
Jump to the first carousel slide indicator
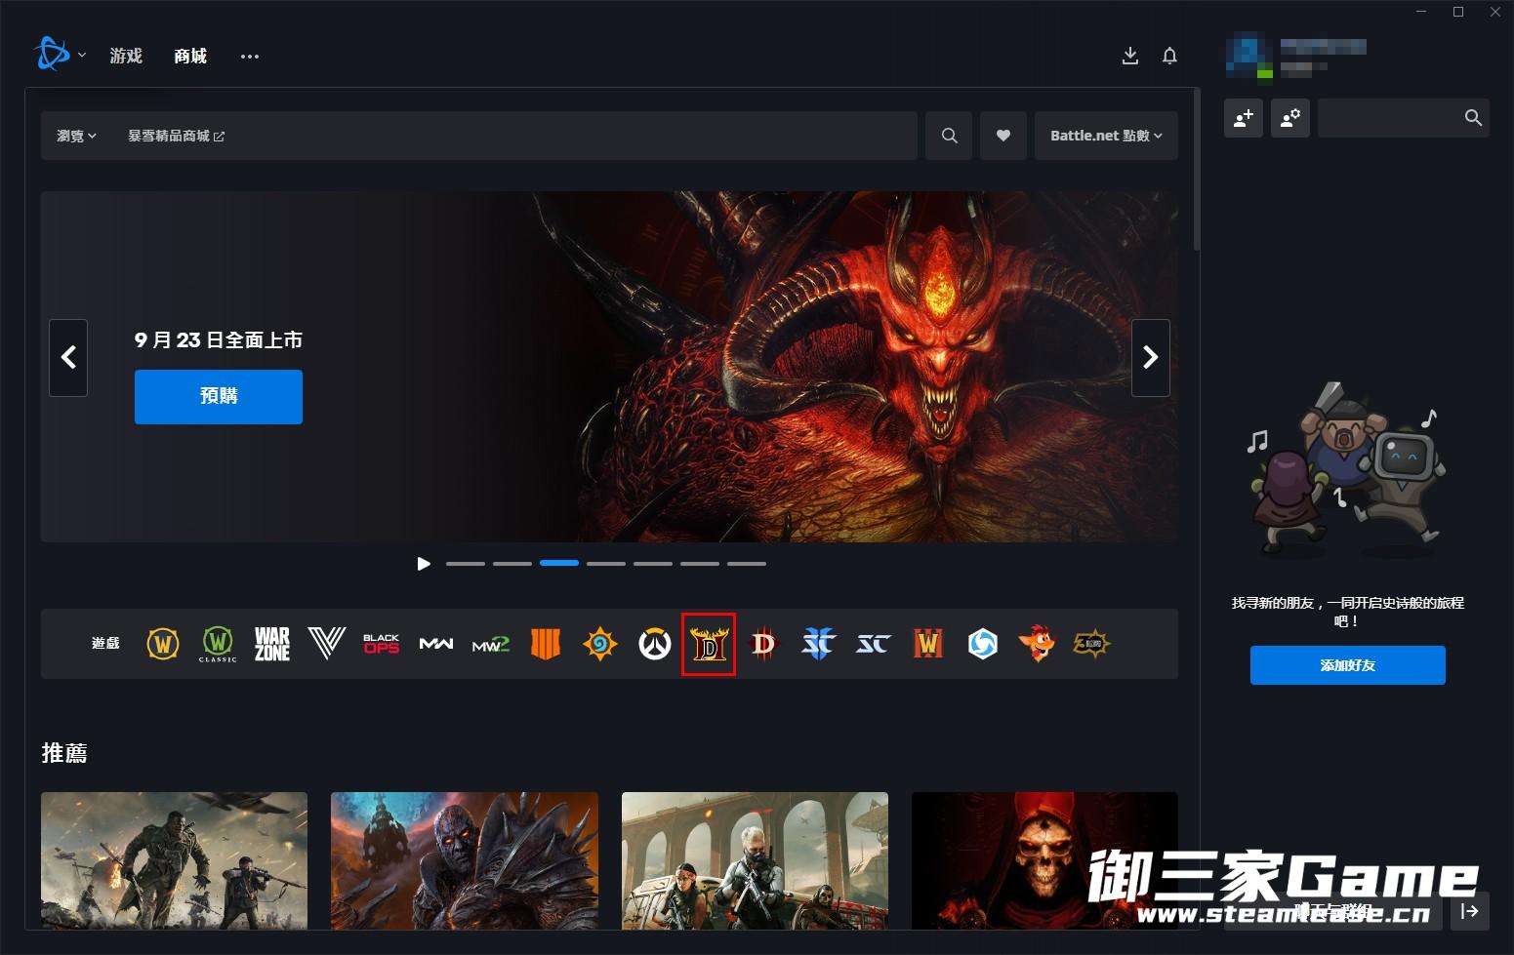[466, 564]
